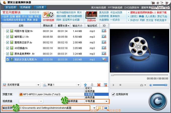Adjust the volume slider
The image size is (171, 113).
(160, 85)
